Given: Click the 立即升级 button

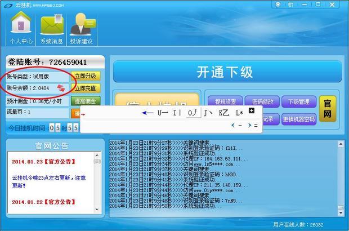Looking at the screenshot, I should coord(86,75).
